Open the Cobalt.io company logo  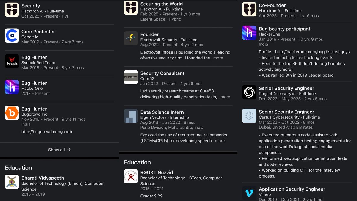pyautogui.click(x=12, y=36)
